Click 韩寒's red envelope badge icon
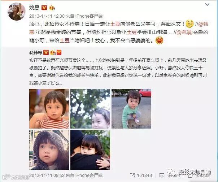The width and height of the screenshot is (218, 182). tap(59, 52)
